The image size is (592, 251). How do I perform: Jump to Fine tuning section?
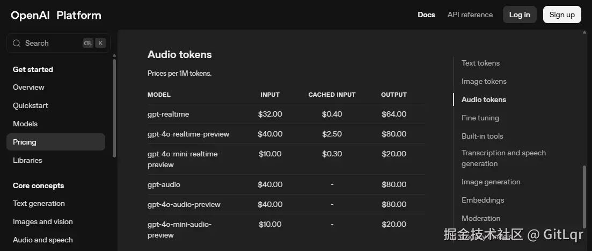point(480,118)
